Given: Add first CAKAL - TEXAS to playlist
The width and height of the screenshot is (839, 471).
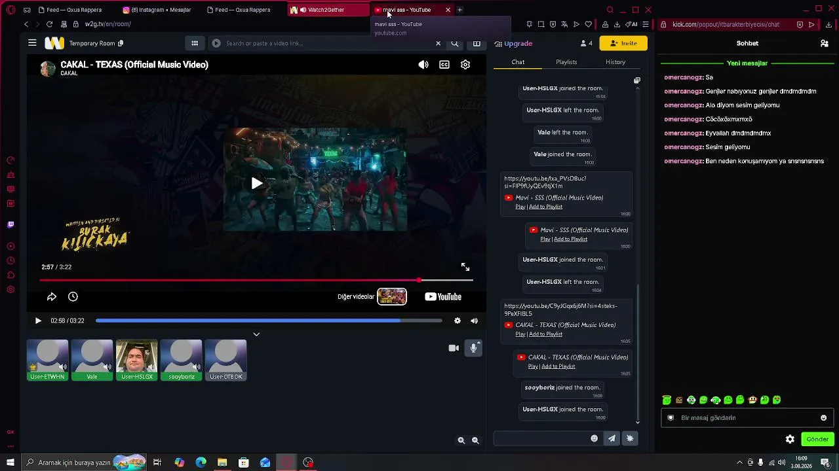Looking at the screenshot, I should click(545, 334).
